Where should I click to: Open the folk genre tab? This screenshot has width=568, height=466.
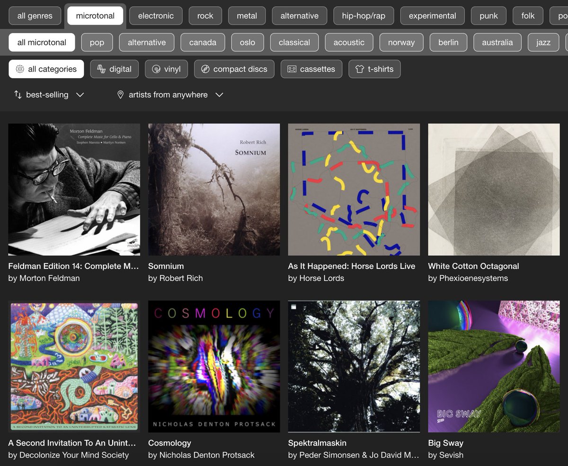coord(528,16)
